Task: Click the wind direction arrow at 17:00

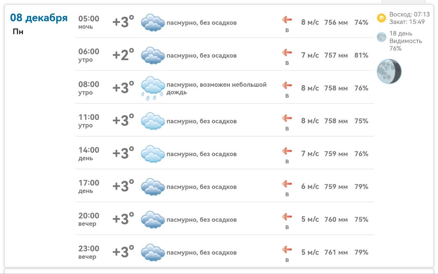Action: pos(287,184)
